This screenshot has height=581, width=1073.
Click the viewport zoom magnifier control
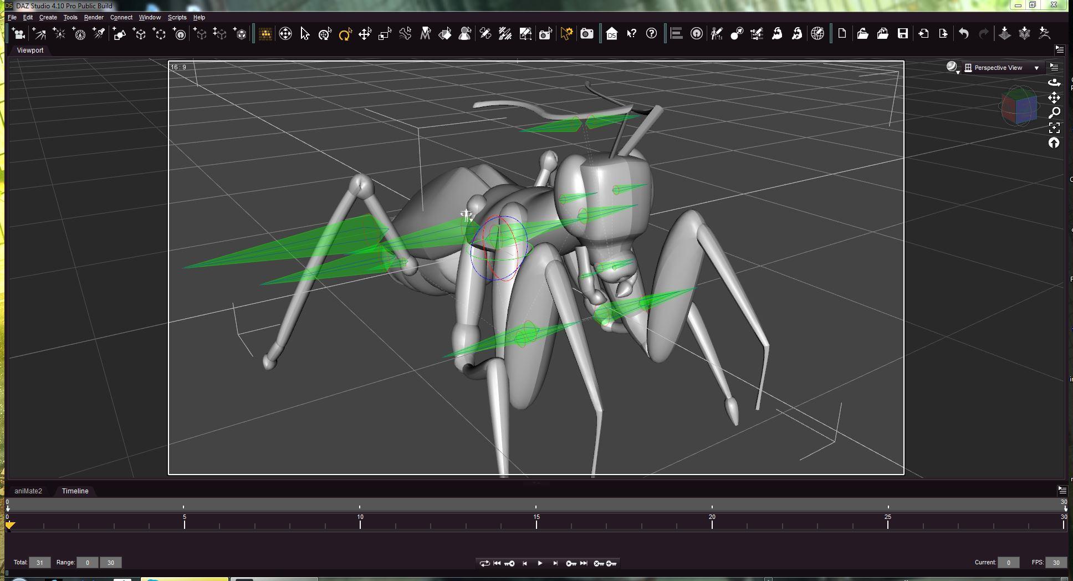click(x=1054, y=113)
